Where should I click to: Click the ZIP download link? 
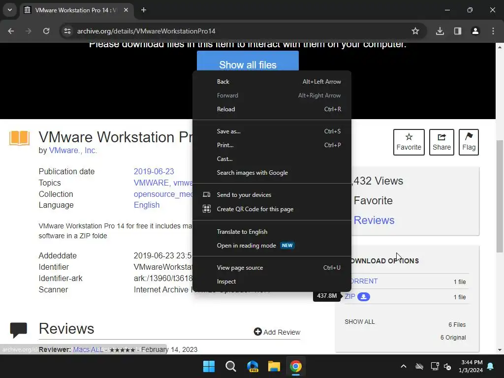[x=350, y=296]
